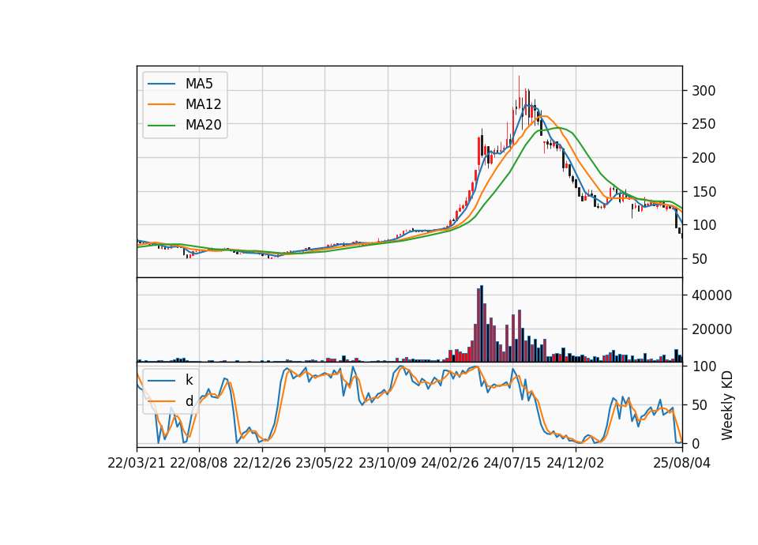Click the 22/03/21 date tick label
This screenshot has height=545, width=758.
click(137, 463)
